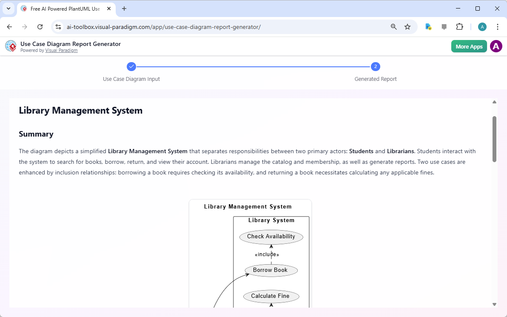The width and height of the screenshot is (507, 317).
Task: Click the scrollbar down arrow of the report
Action: click(494, 304)
